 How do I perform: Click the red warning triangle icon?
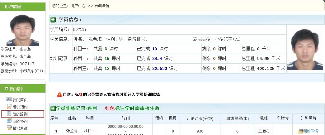click(59, 94)
